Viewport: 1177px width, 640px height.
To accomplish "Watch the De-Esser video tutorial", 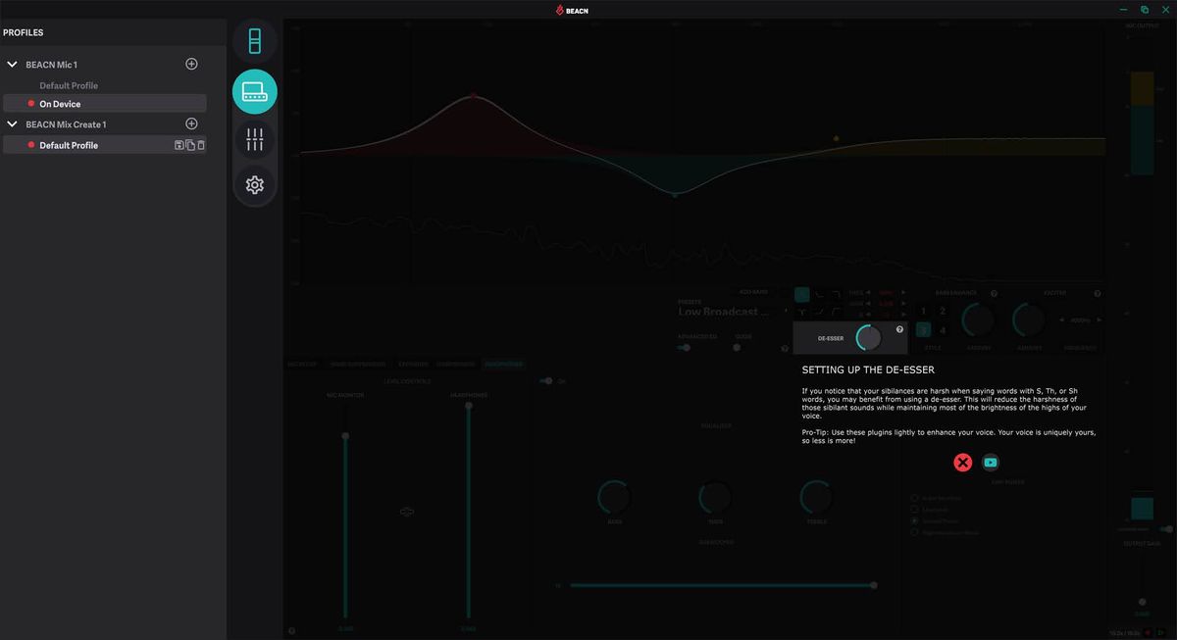I will [991, 462].
